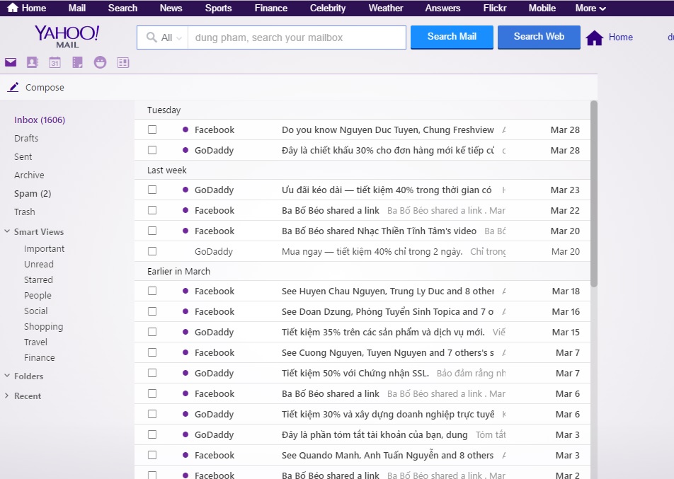Click the Yahoo Mail logo

(x=67, y=36)
